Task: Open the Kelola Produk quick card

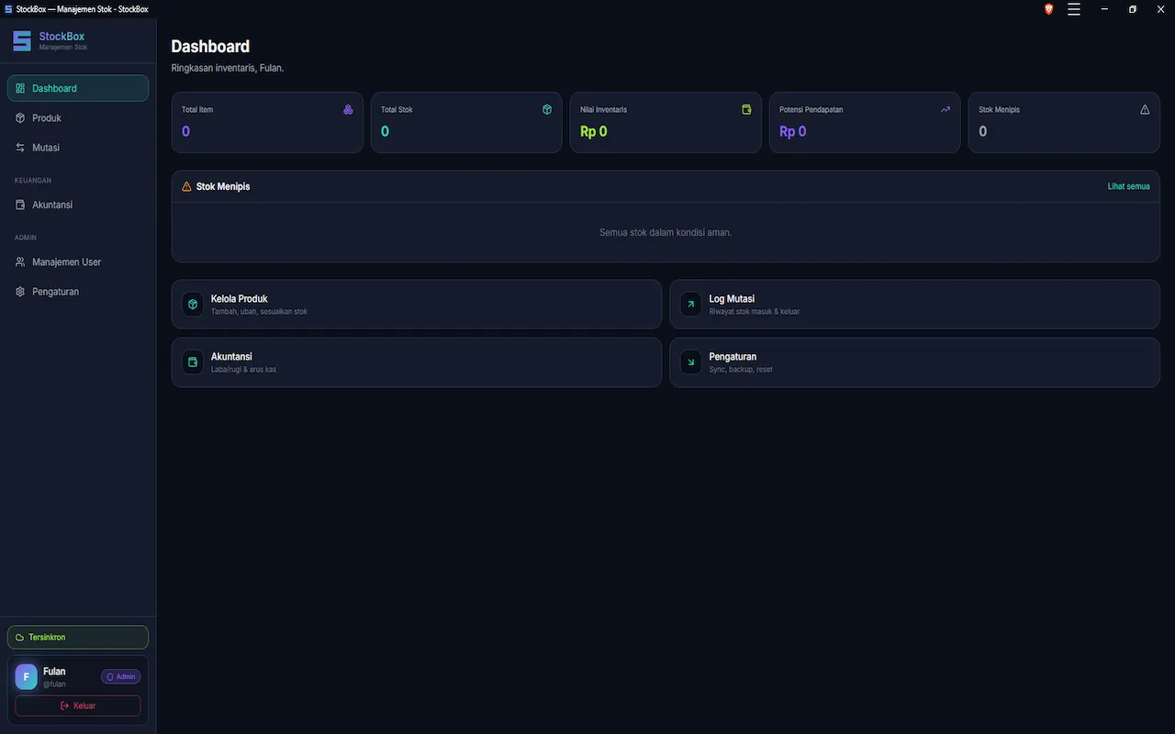Action: tap(416, 304)
